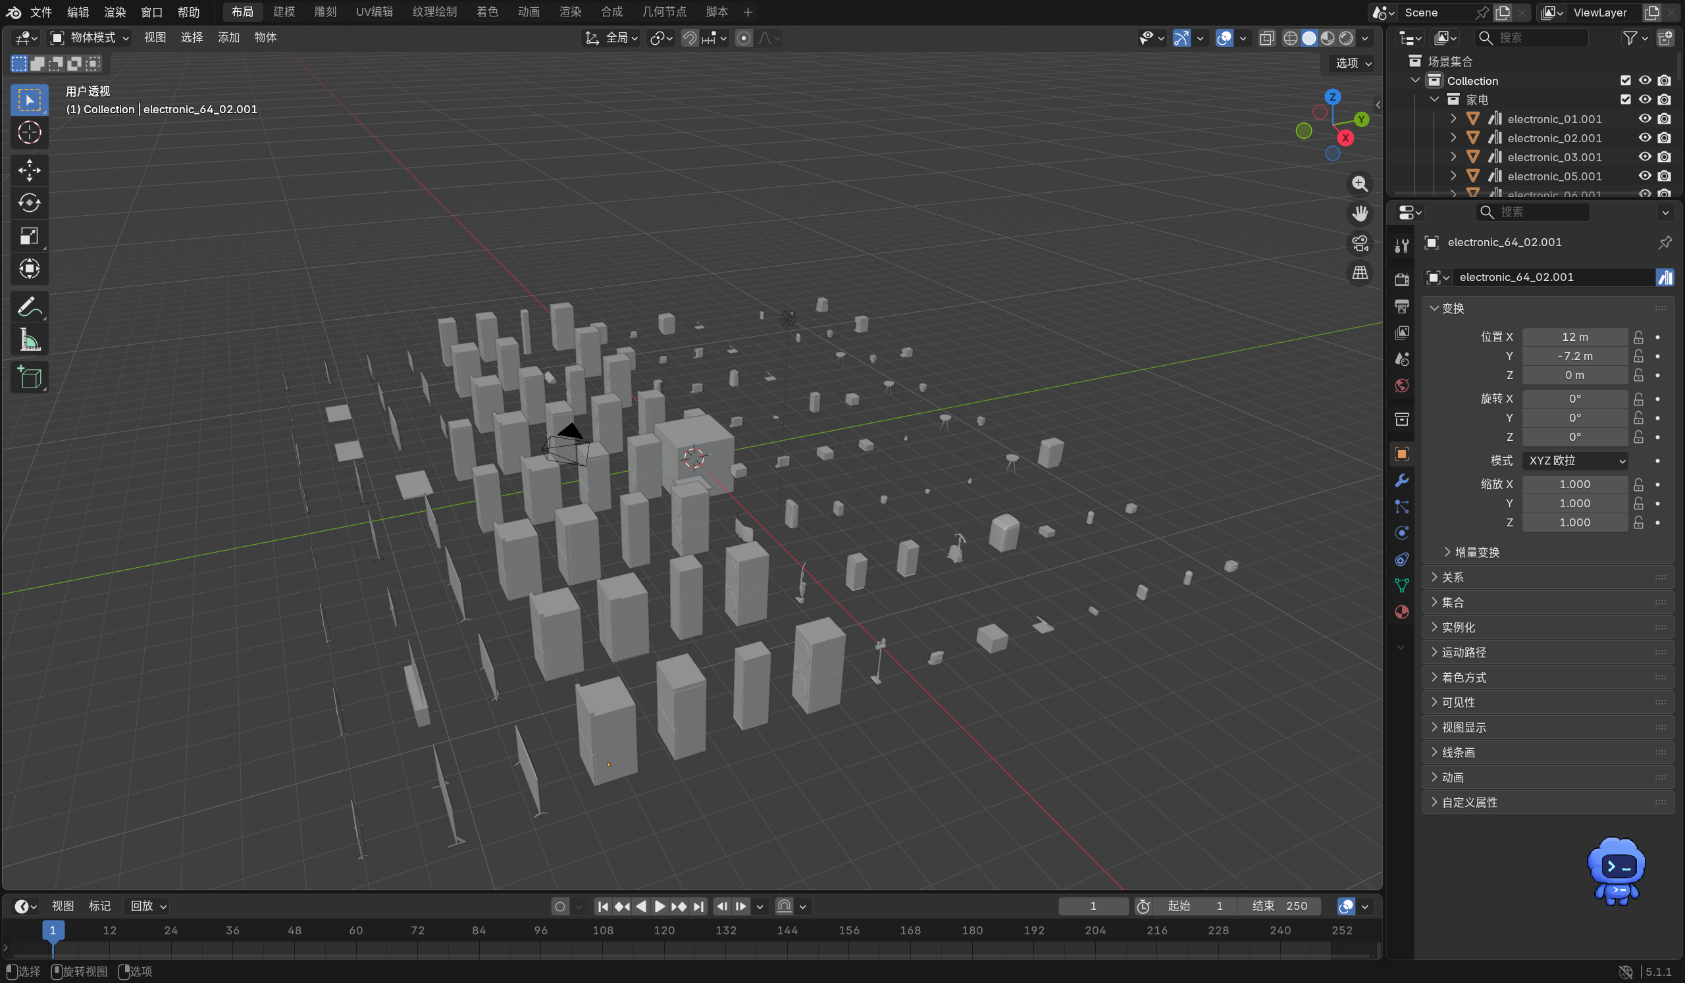The width and height of the screenshot is (1685, 983).
Task: Activate the Scale tool
Action: tap(30, 236)
